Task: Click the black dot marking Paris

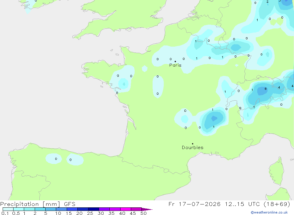Action: pos(175,61)
